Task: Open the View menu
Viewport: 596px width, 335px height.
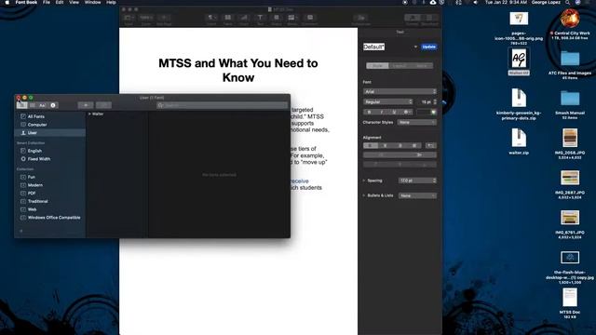Action: pyautogui.click(x=74, y=2)
